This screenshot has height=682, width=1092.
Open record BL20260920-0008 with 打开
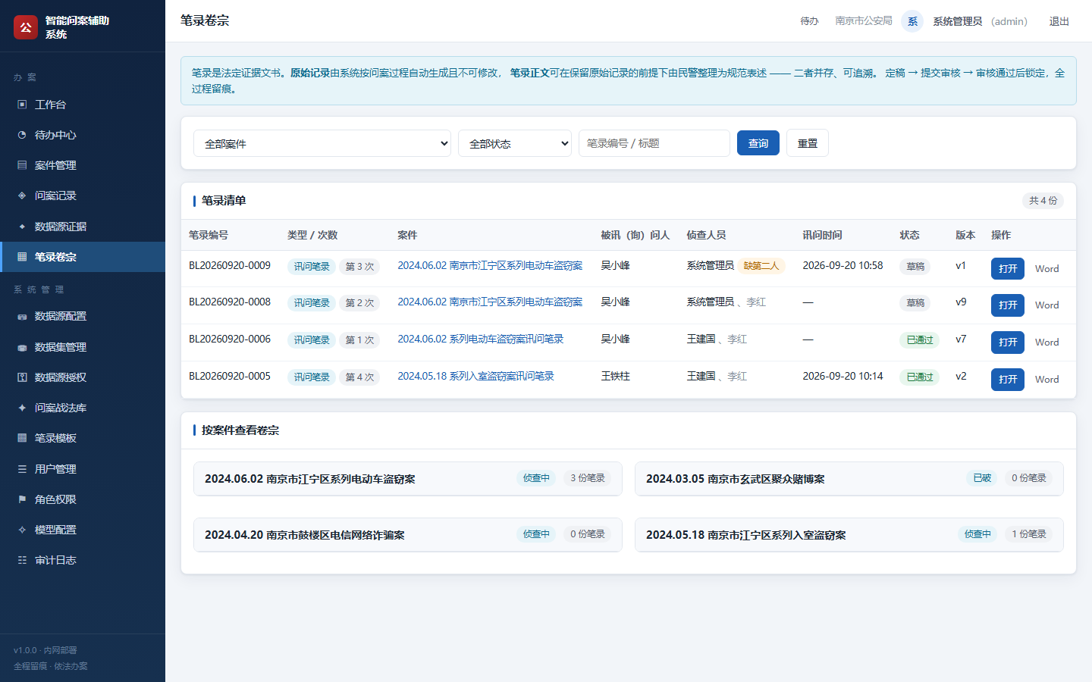1008,305
